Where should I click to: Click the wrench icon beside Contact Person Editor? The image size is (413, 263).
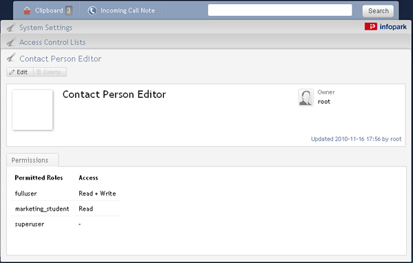(x=11, y=58)
